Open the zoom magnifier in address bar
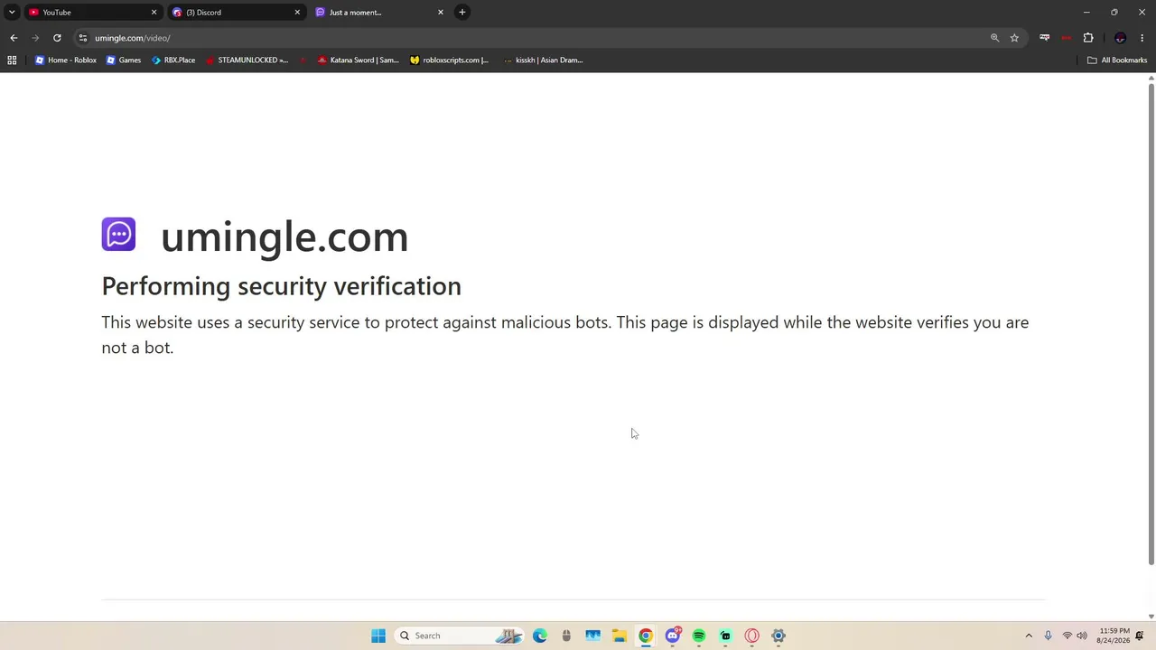 (x=994, y=38)
